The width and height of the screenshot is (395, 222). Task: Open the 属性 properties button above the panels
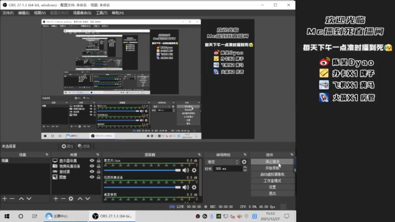(x=68, y=146)
